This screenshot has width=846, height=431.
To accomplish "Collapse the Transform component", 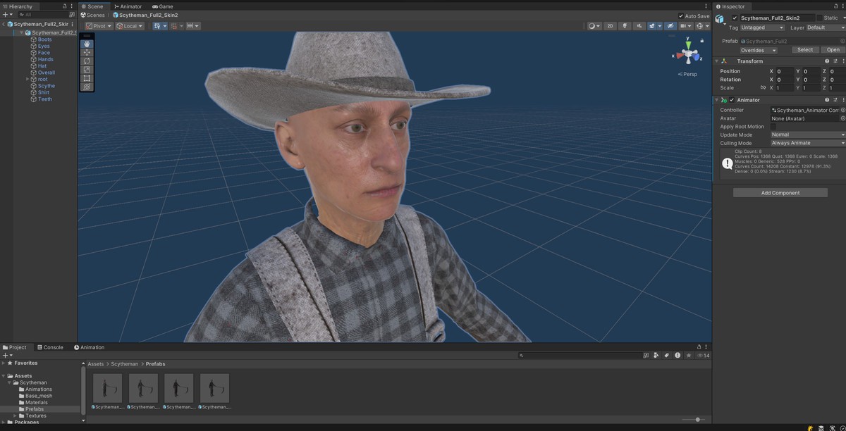I will click(717, 61).
